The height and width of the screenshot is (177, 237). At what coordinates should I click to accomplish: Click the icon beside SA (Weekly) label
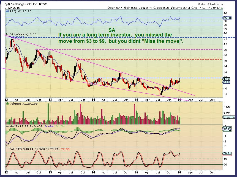(x=7, y=34)
